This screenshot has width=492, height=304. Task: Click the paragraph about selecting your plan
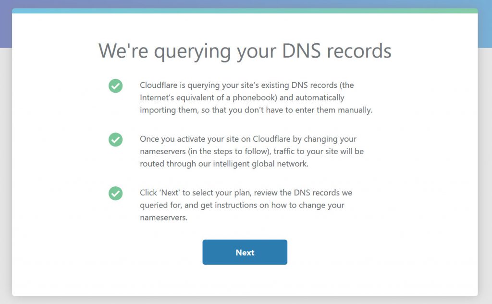pos(246,205)
